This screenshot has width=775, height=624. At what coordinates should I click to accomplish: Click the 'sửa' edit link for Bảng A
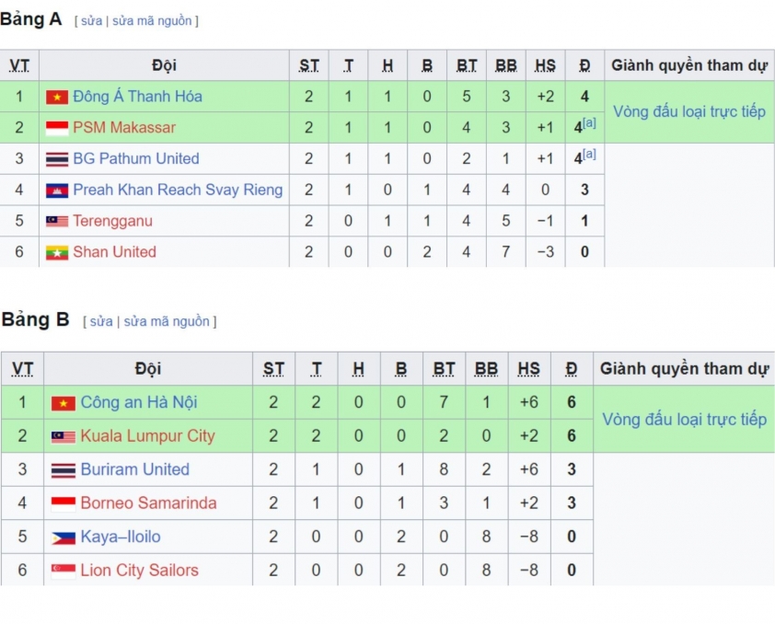(91, 21)
